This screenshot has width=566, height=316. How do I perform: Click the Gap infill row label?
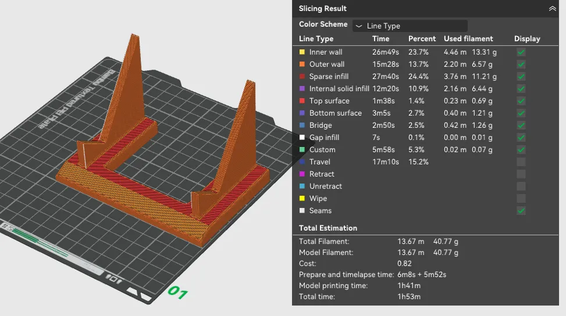pos(324,137)
